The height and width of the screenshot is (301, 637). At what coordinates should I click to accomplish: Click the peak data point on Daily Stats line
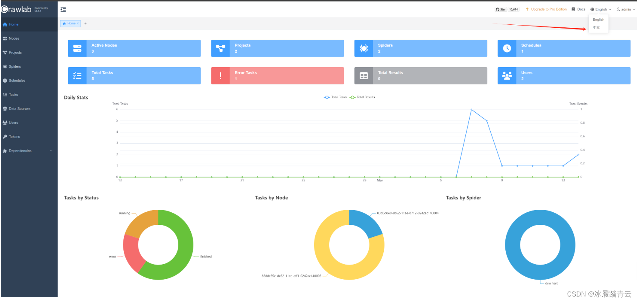point(471,110)
